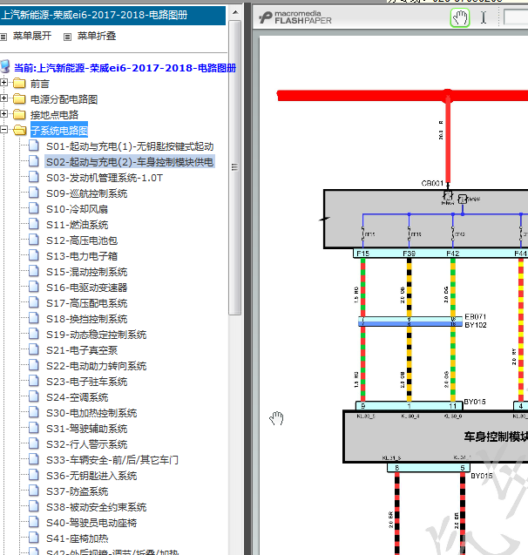Viewport: 528px width, 555px height.
Task: Click the 菜单展开 list icon
Action: coord(3,37)
